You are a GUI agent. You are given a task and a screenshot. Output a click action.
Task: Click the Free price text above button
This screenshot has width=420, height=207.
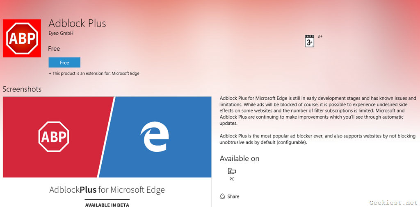(54, 49)
